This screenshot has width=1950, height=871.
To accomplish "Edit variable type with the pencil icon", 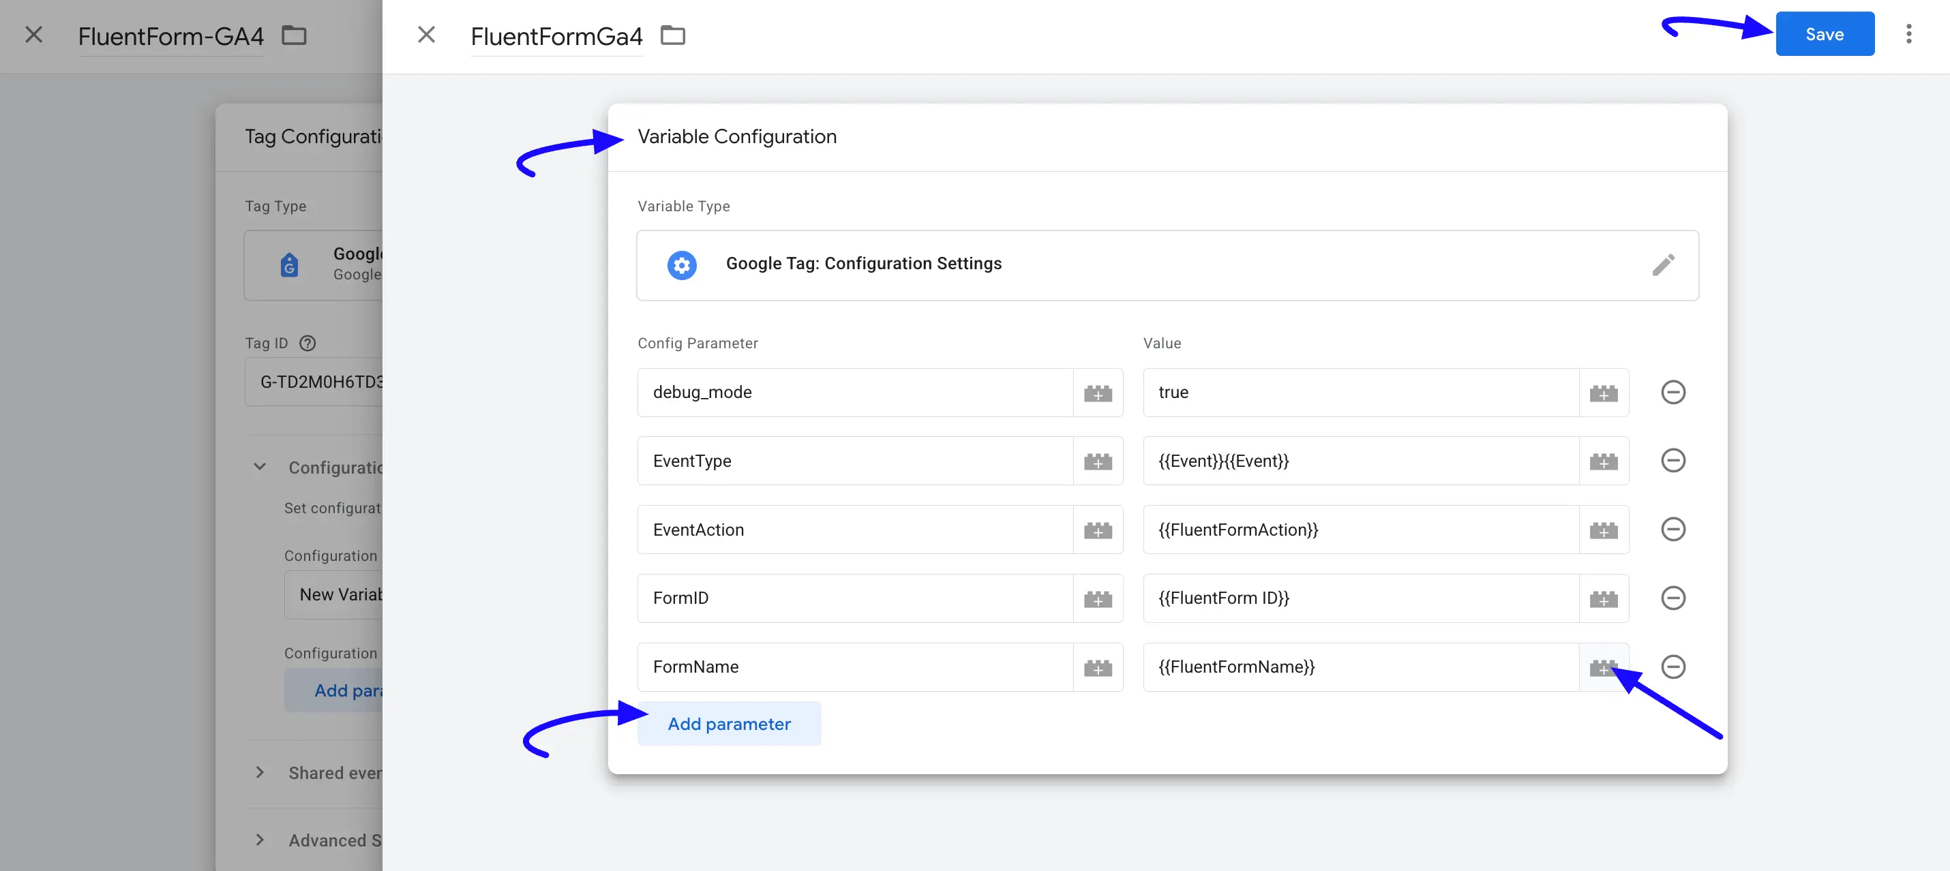I will point(1662,264).
